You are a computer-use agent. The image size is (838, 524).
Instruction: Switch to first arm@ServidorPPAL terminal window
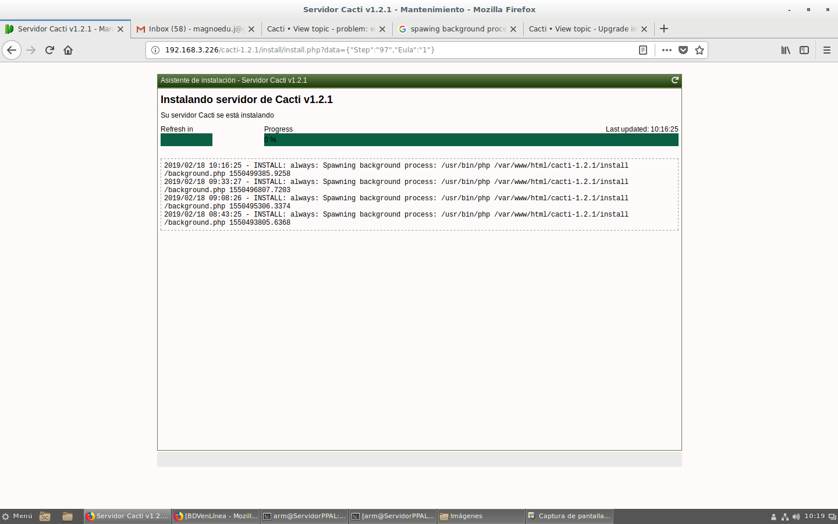tap(304, 516)
